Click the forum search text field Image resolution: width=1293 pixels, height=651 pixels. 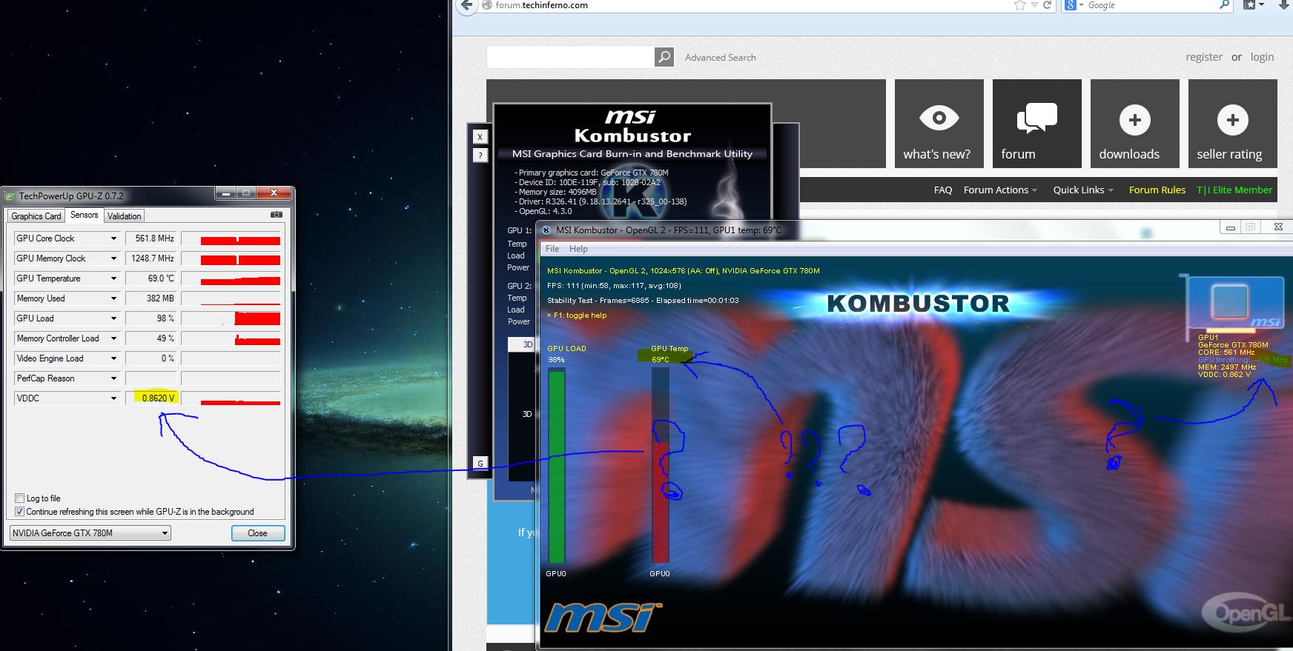[570, 57]
